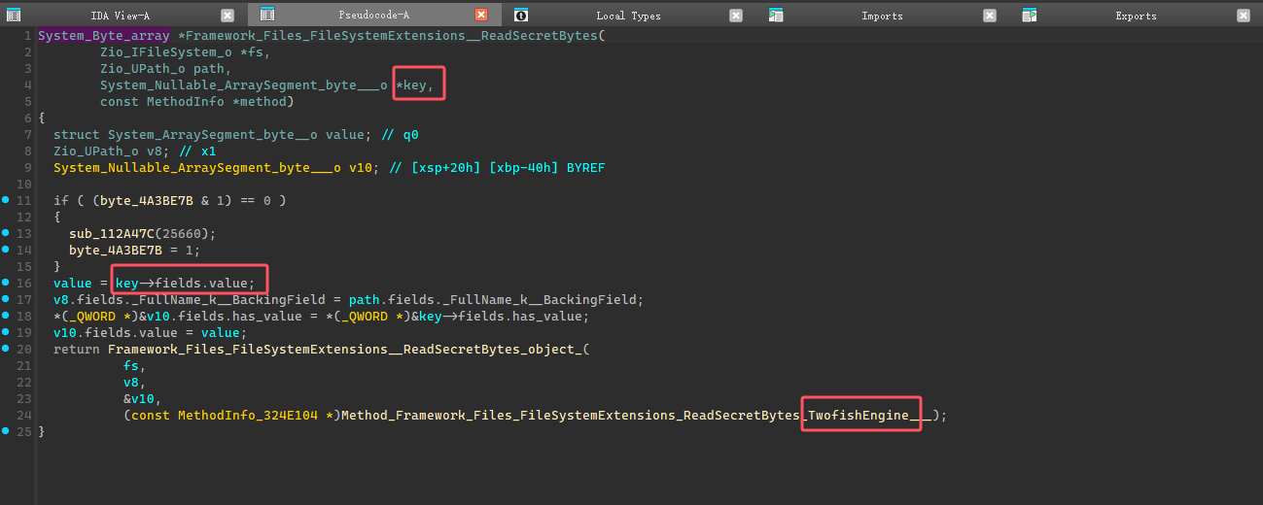Close the Exports tab
The image size is (1263, 505).
tap(1244, 15)
